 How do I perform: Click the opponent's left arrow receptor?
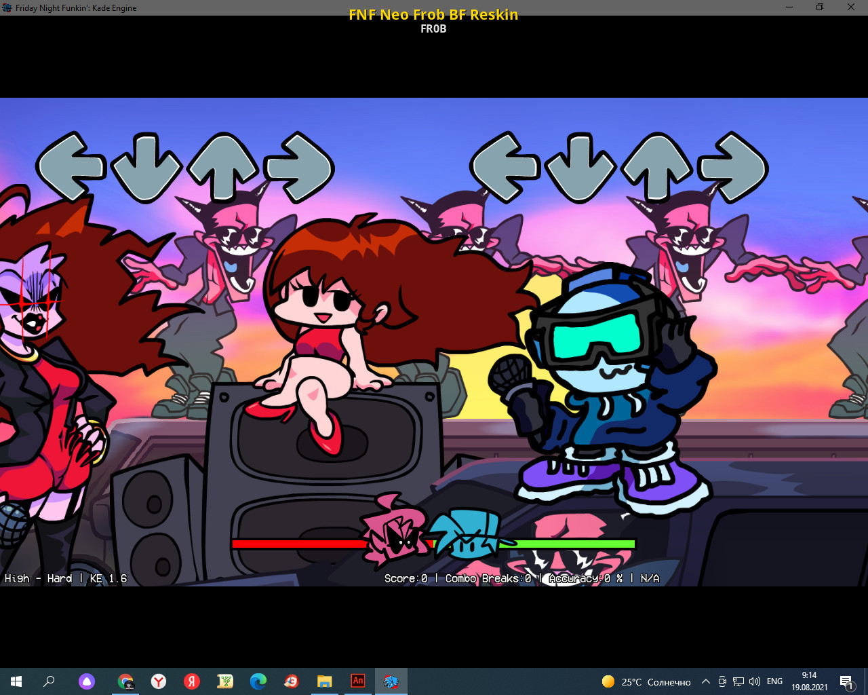click(x=71, y=168)
